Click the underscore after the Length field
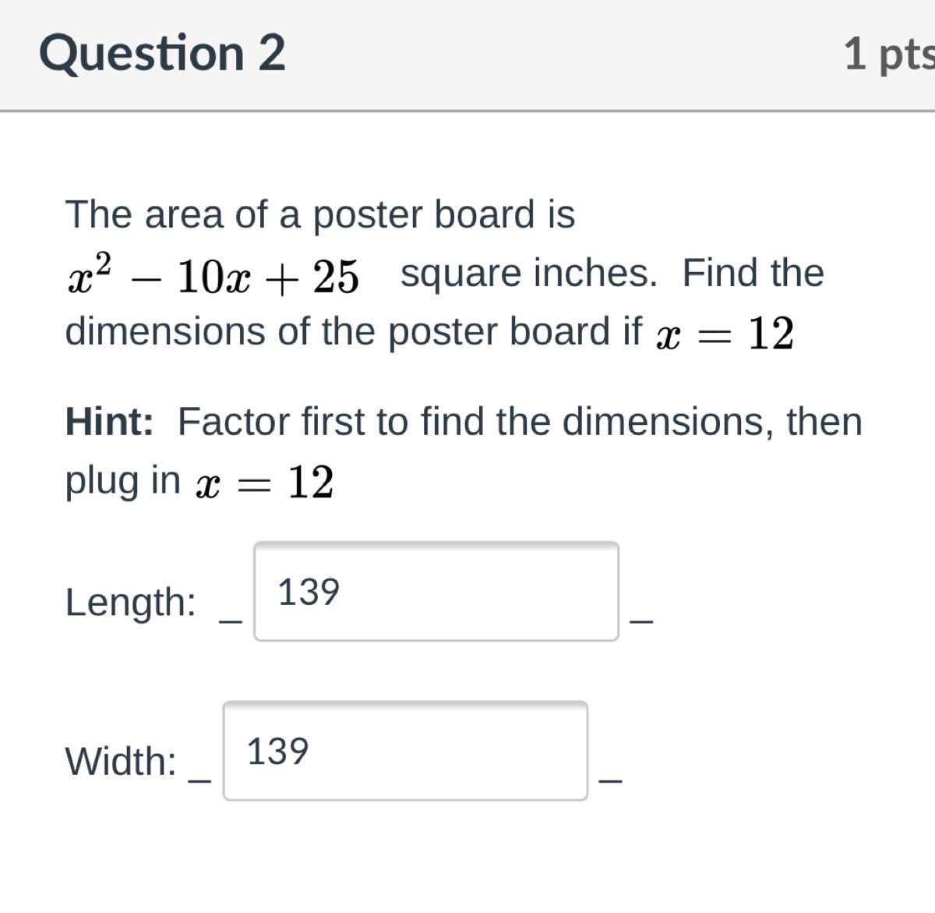This screenshot has width=935, height=913. coord(640,621)
